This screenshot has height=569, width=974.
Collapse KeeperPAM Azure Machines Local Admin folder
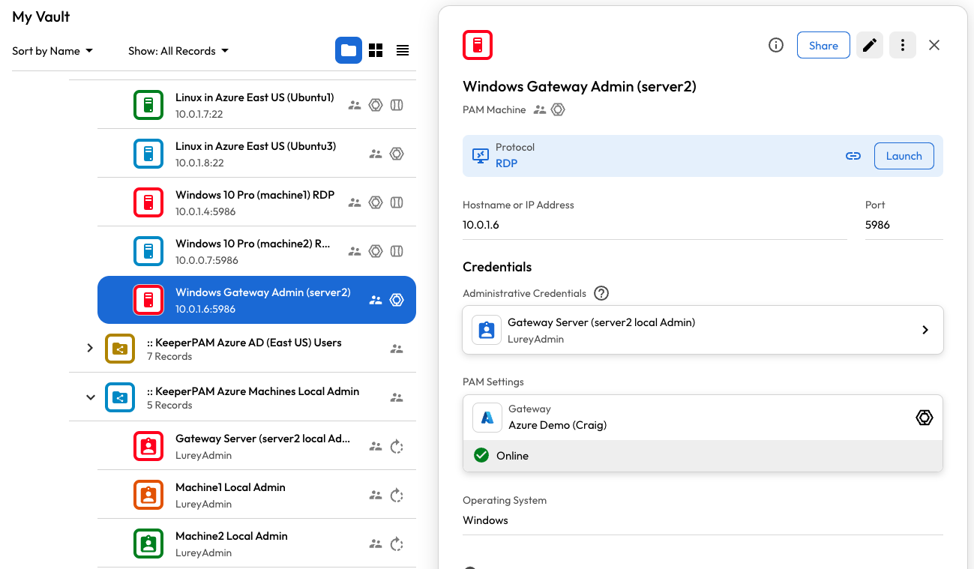click(90, 397)
